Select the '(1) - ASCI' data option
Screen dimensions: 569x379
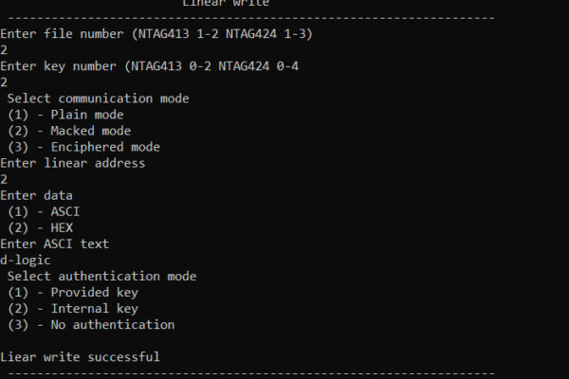[44, 212]
